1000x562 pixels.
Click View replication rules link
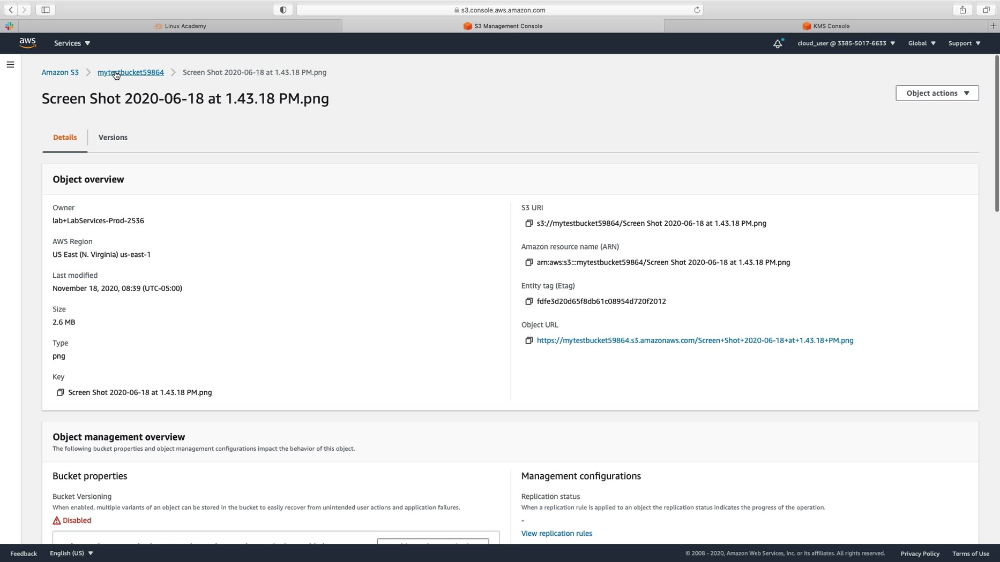[556, 534]
